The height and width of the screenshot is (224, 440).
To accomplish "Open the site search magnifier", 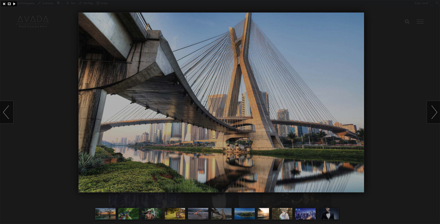I will click(407, 22).
